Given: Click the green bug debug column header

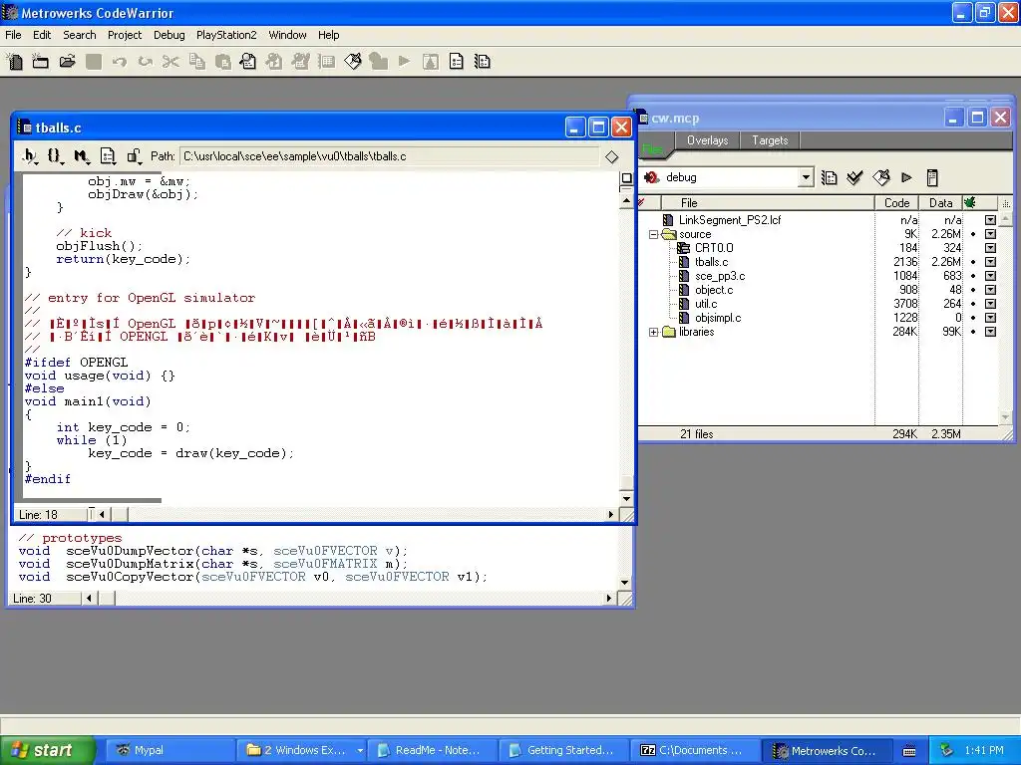Looking at the screenshot, I should pyautogui.click(x=971, y=203).
